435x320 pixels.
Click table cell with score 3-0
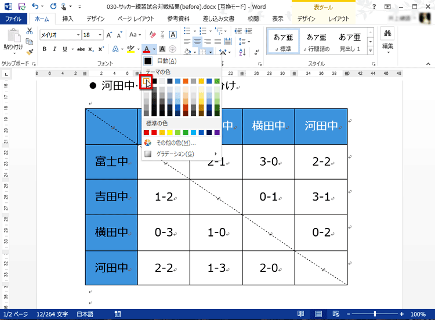tap(269, 162)
